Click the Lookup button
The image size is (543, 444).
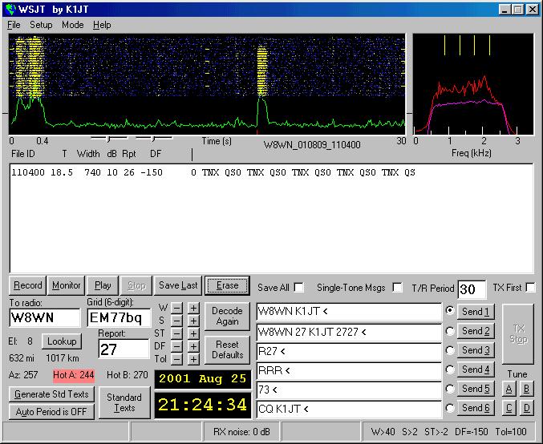[x=60, y=341]
